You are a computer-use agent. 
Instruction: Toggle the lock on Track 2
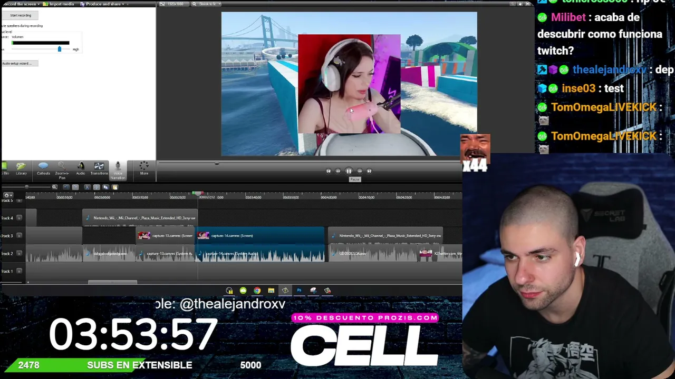20,254
